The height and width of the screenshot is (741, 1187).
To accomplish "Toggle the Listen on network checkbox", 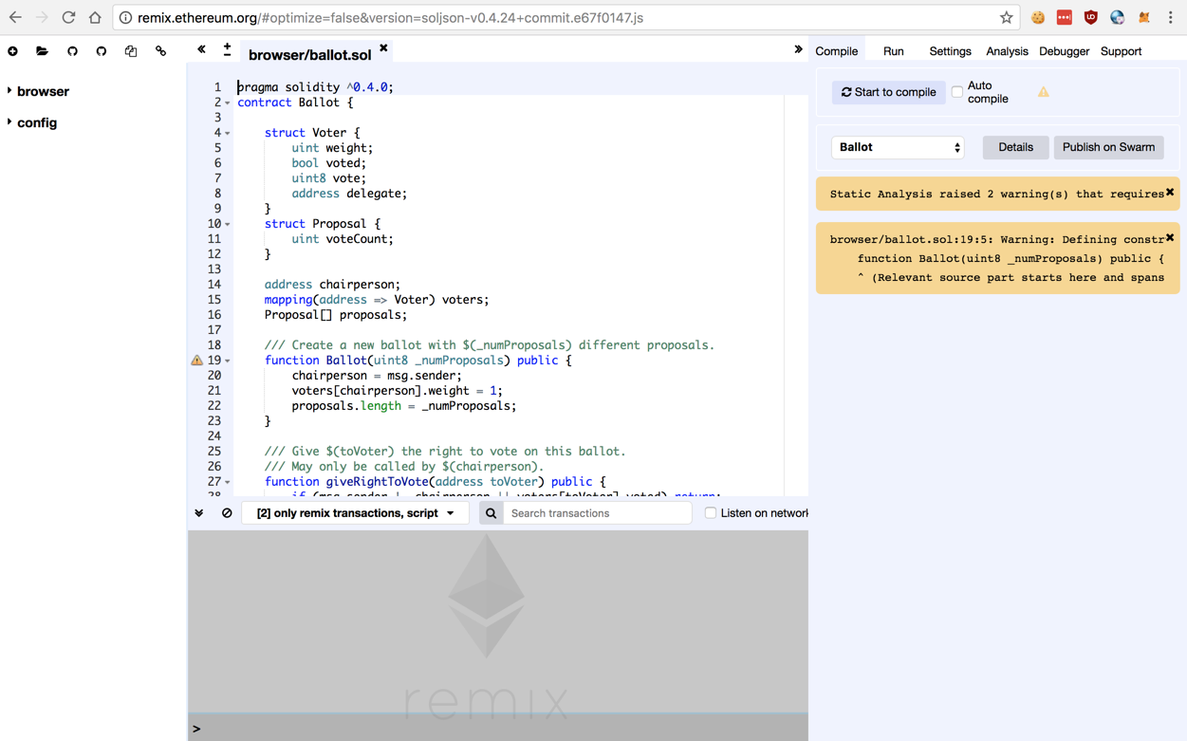I will tap(710, 513).
